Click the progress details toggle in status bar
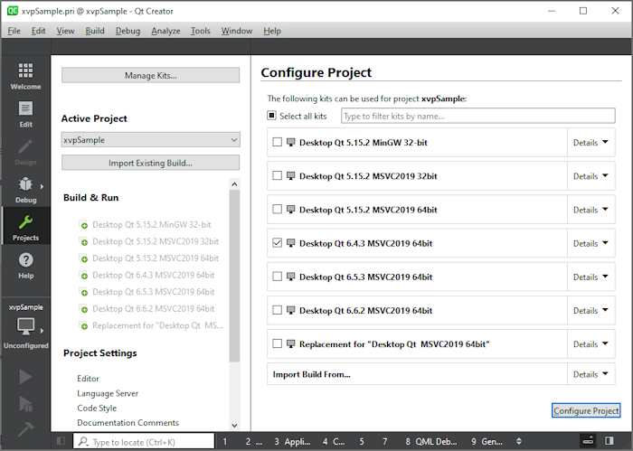 coord(589,440)
